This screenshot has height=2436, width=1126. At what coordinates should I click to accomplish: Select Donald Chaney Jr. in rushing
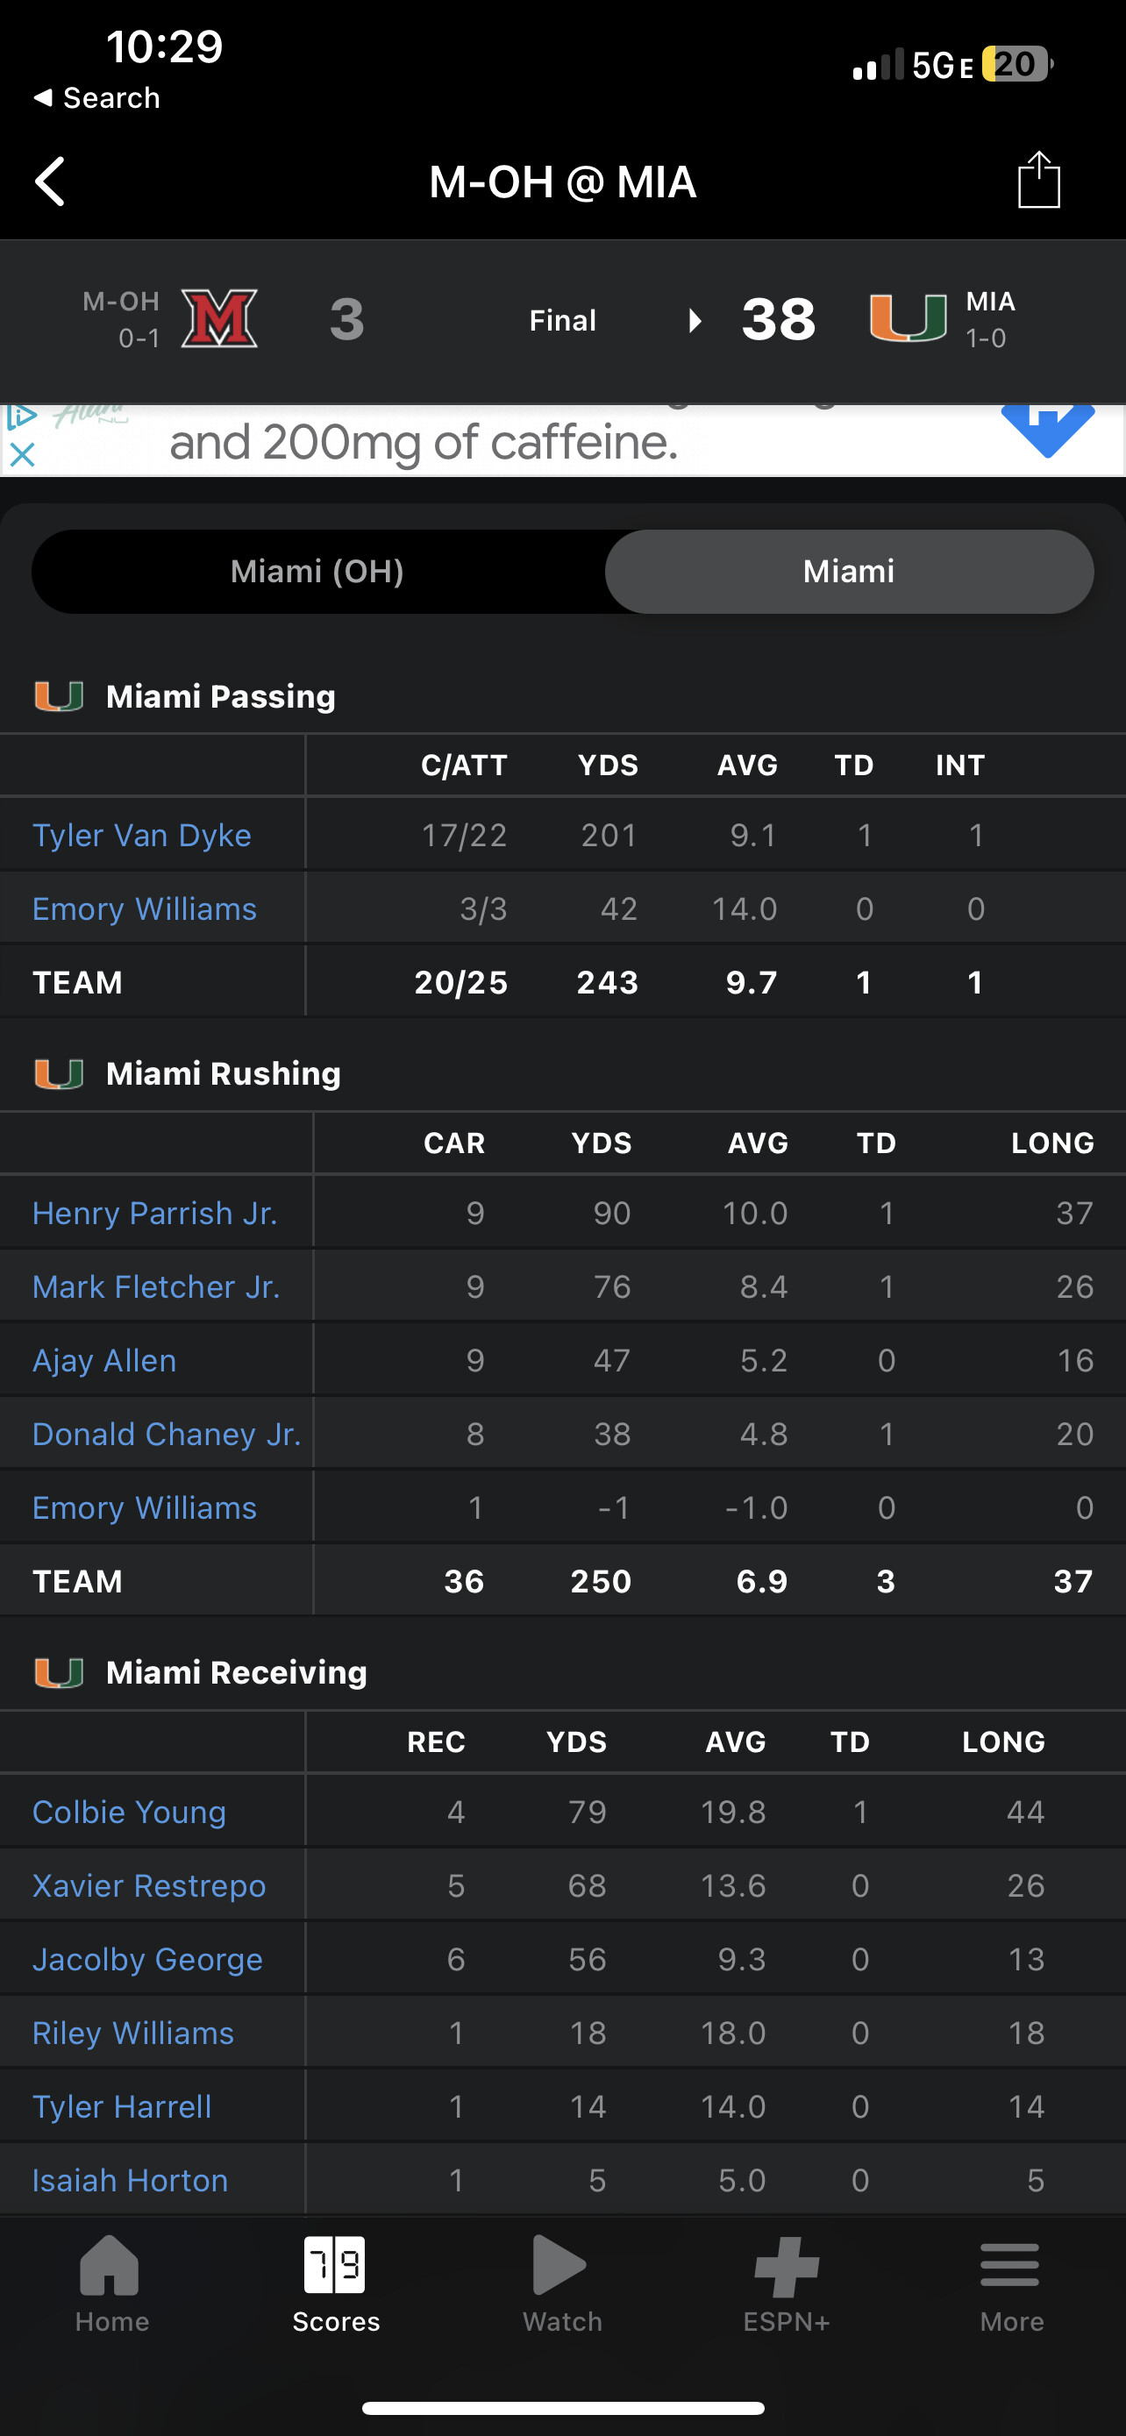[167, 1434]
